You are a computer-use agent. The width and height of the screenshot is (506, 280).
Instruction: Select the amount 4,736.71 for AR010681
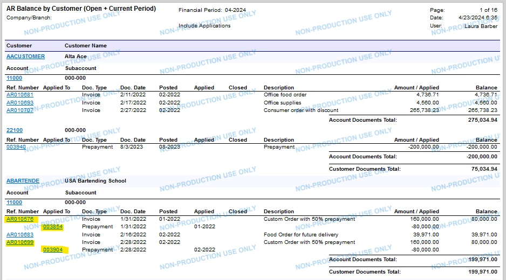(427, 95)
